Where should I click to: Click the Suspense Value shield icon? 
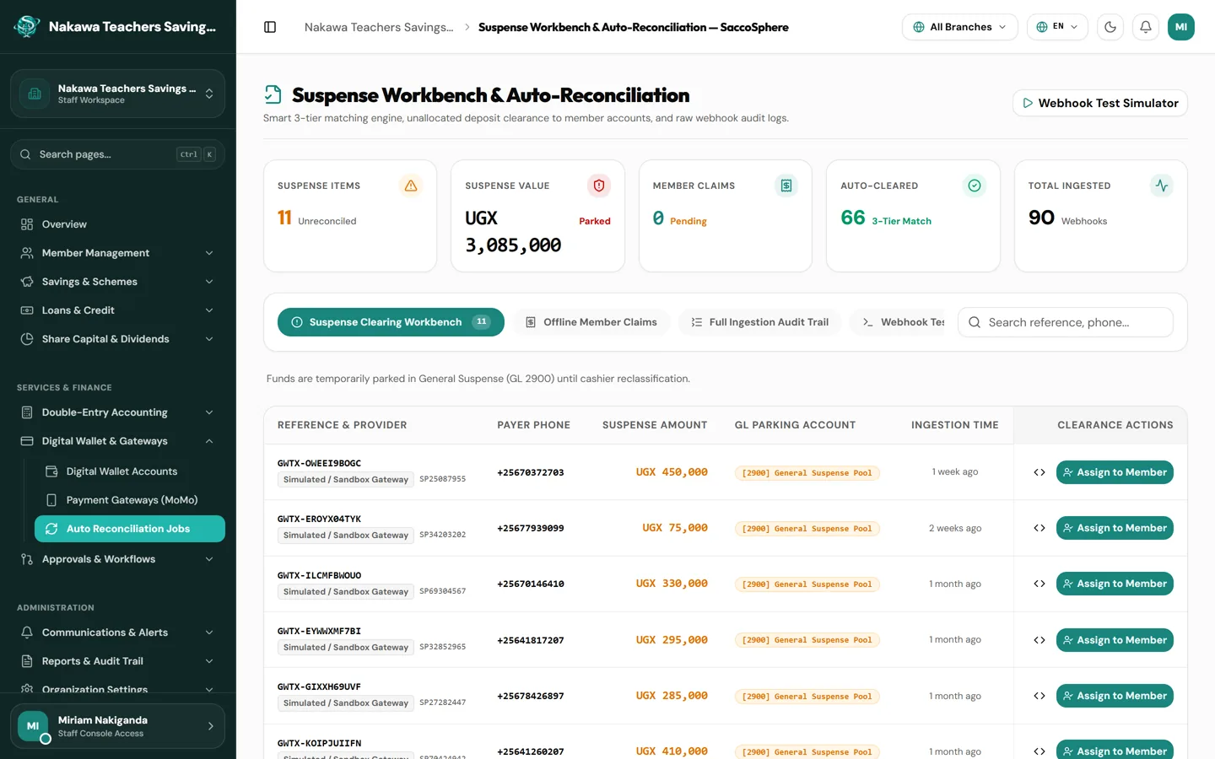pos(599,186)
